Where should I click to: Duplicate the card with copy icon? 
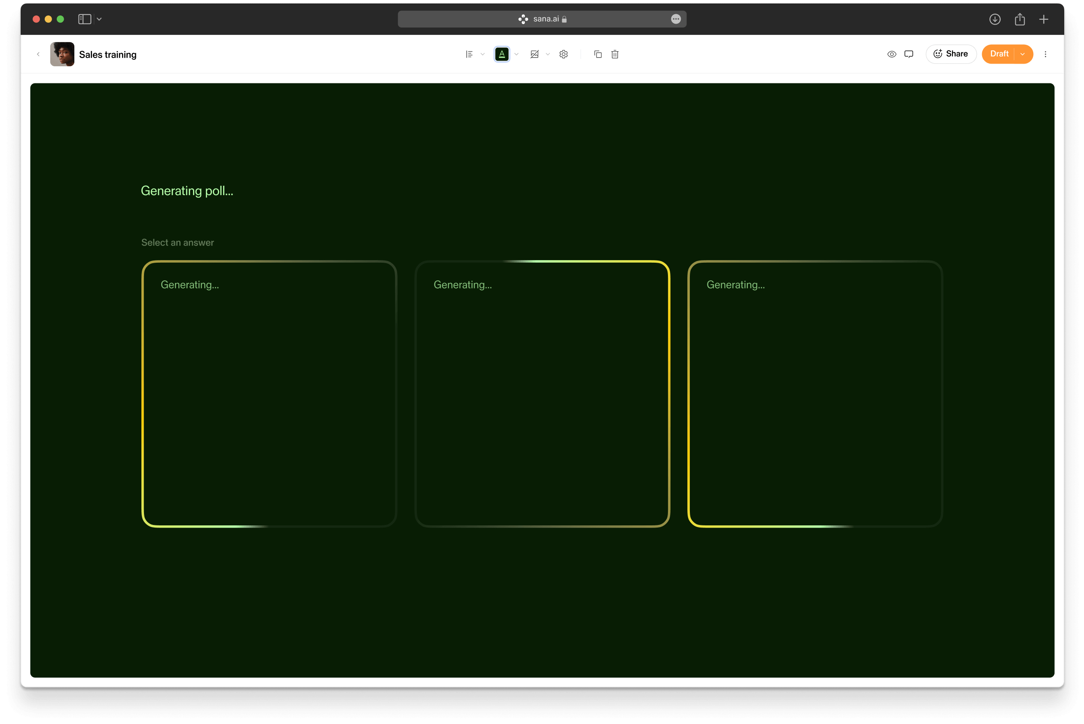pos(597,54)
